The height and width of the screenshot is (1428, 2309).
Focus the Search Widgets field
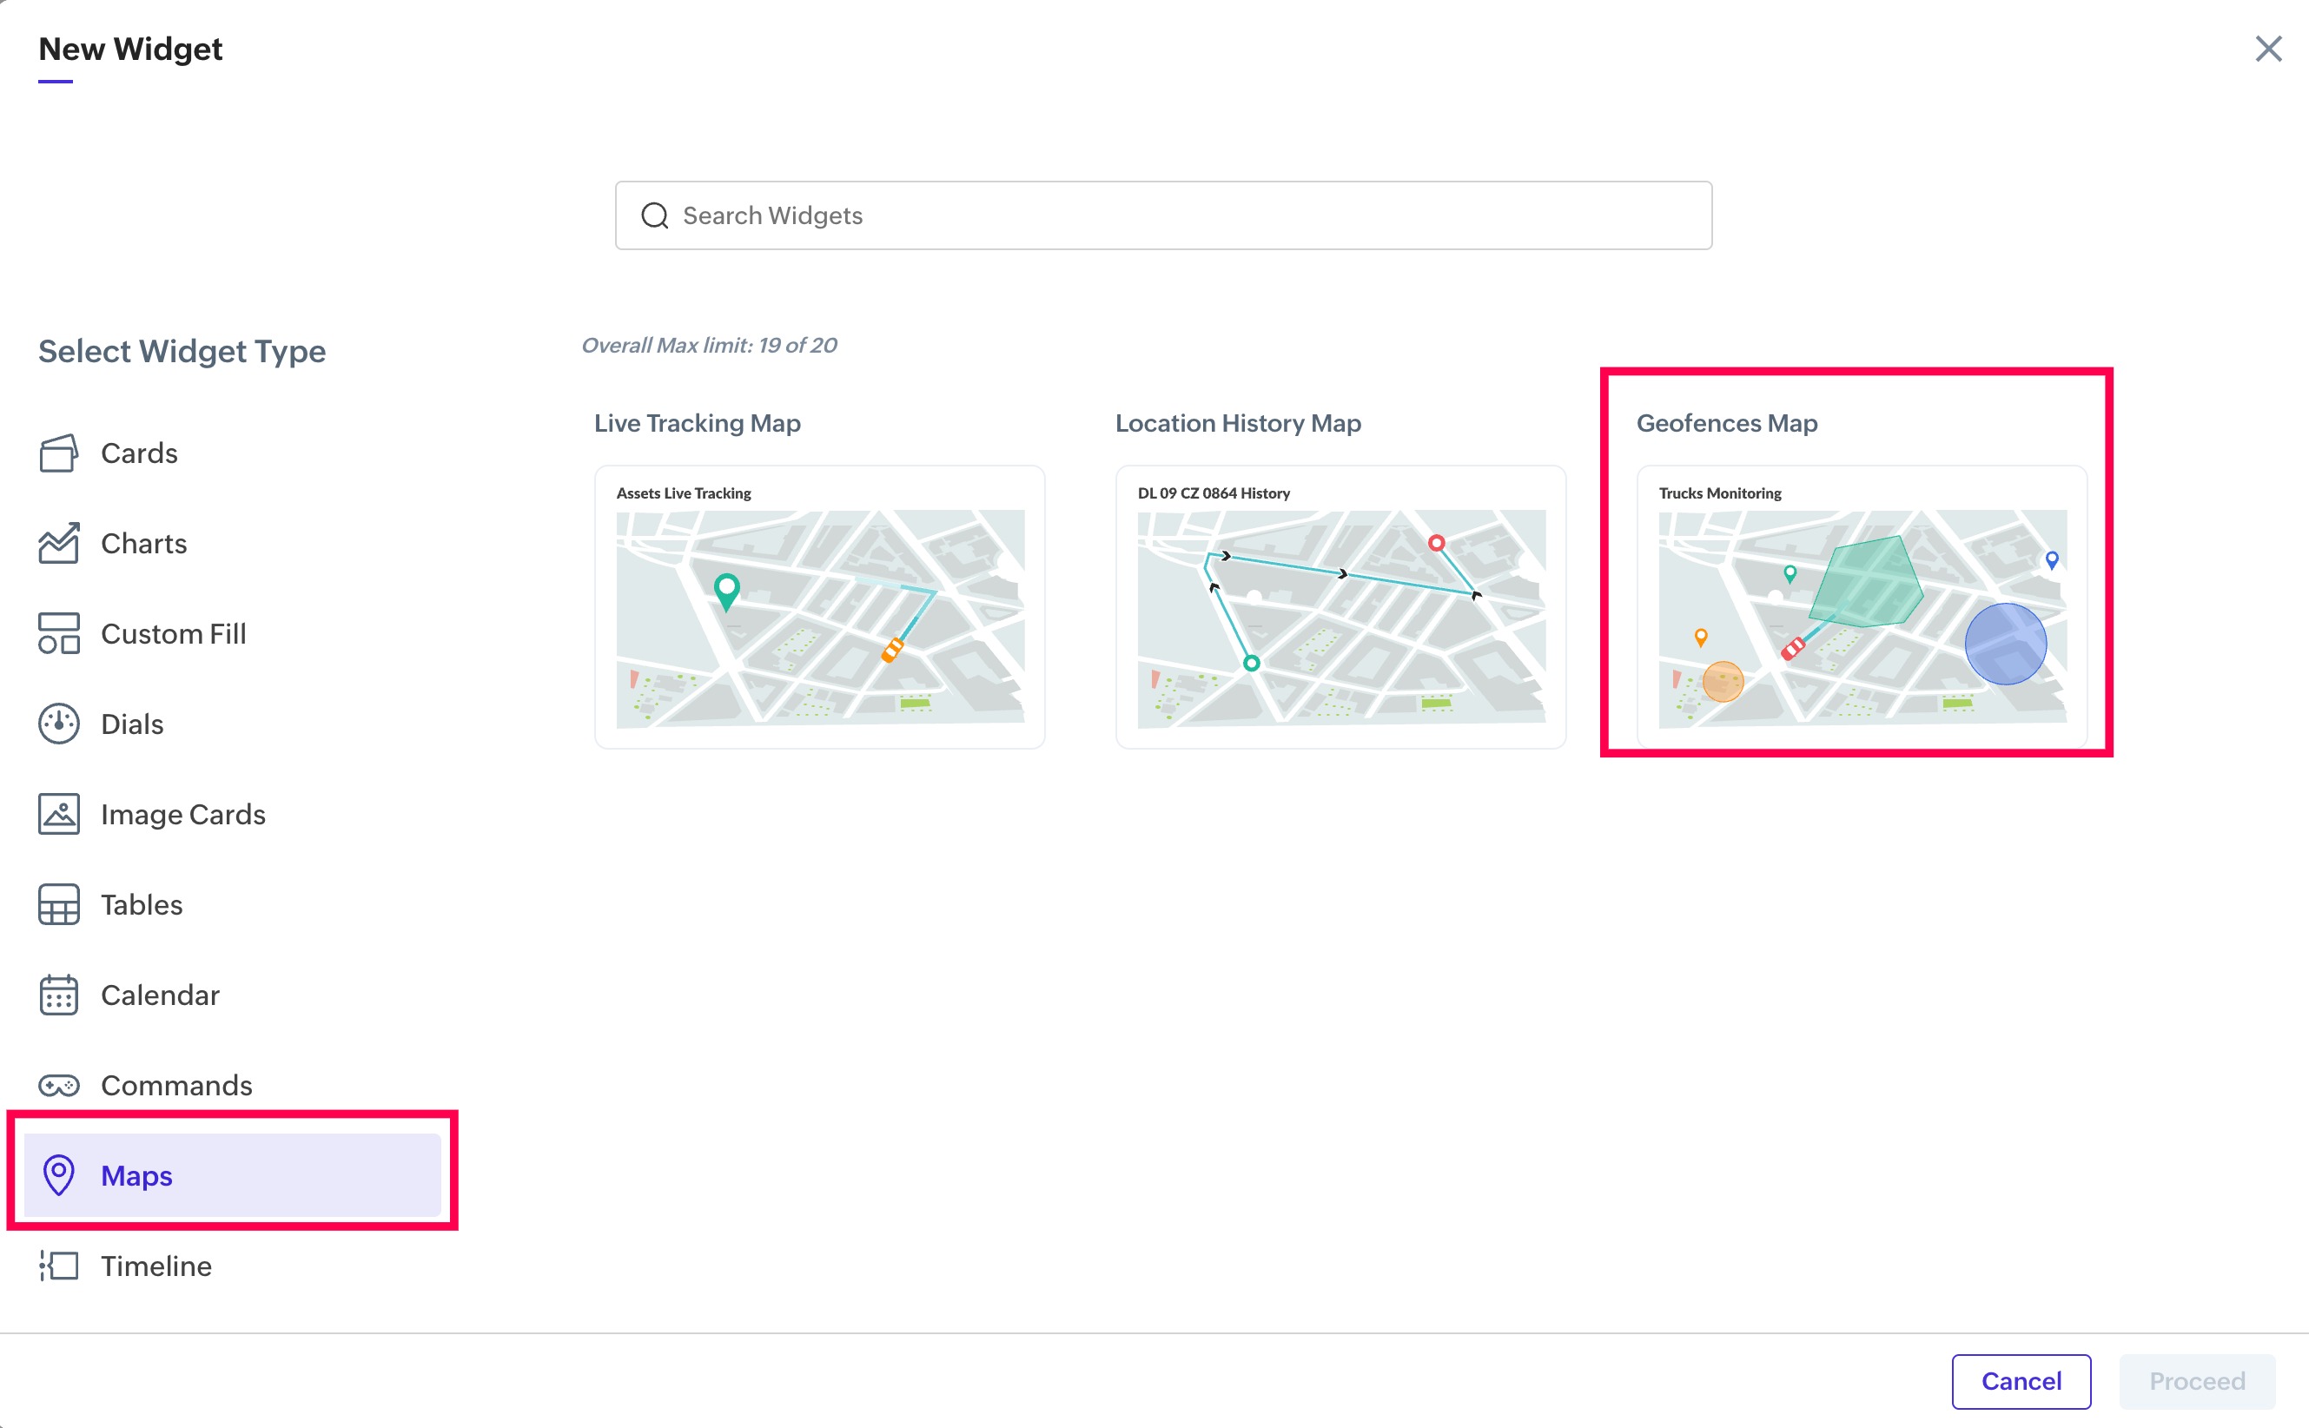1163,215
